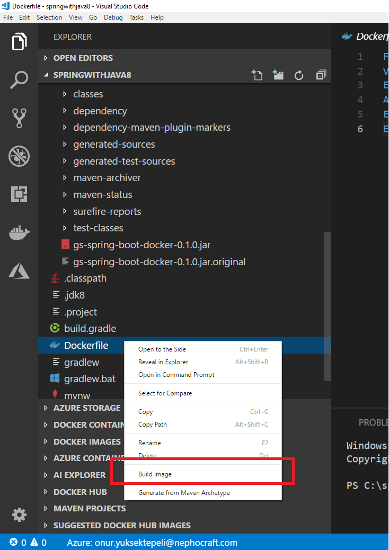The width and height of the screenshot is (389, 550).
Task: Choose Copy Path in context menu
Action: [203, 425]
